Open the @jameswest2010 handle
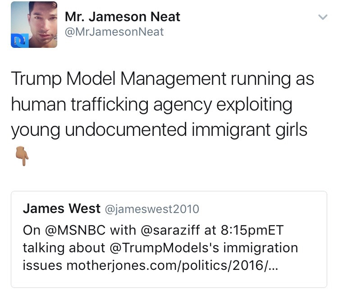 tap(151, 209)
